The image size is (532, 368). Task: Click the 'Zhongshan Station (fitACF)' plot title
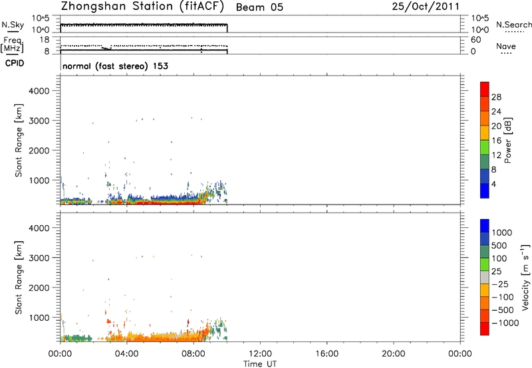tap(142, 7)
